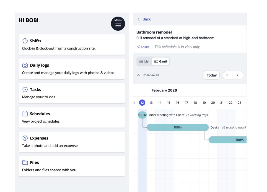This screenshot has width=267, height=192.
Task: Select day 12 in timeline header
Action: pyautogui.click(x=142, y=103)
